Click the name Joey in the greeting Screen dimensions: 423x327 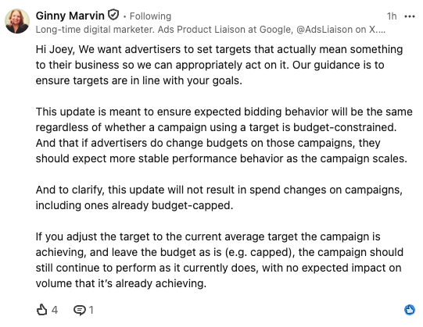coord(62,50)
